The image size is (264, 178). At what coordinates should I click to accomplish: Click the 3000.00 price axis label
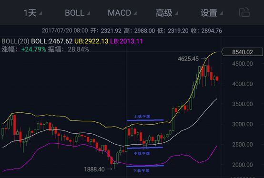[x=243, y=124]
